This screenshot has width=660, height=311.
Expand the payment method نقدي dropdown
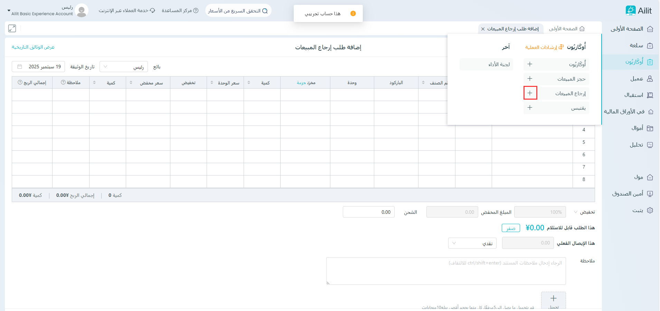click(x=472, y=243)
